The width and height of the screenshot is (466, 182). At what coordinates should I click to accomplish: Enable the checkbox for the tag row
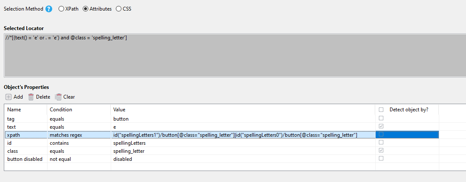[381, 119]
